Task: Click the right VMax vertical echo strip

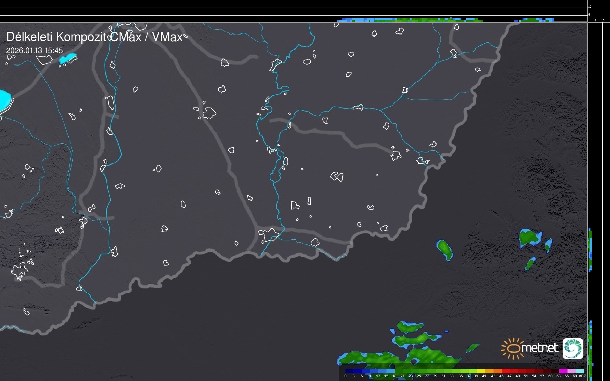Action: tap(590, 249)
